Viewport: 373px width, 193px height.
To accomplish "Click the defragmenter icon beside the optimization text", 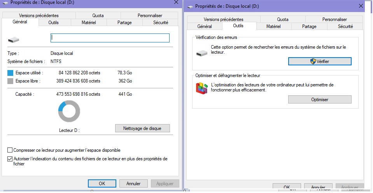I will pos(201,88).
